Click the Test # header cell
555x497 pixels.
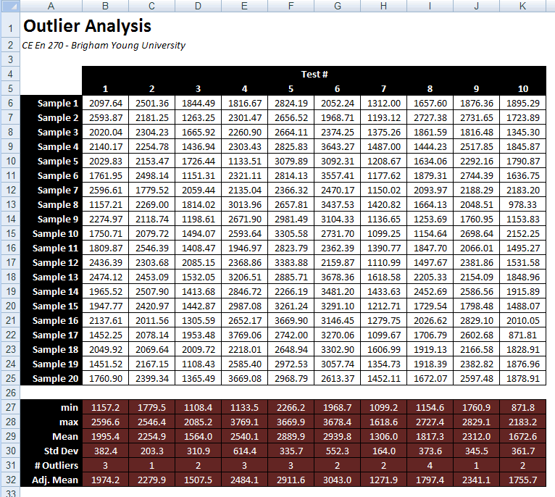pos(314,74)
